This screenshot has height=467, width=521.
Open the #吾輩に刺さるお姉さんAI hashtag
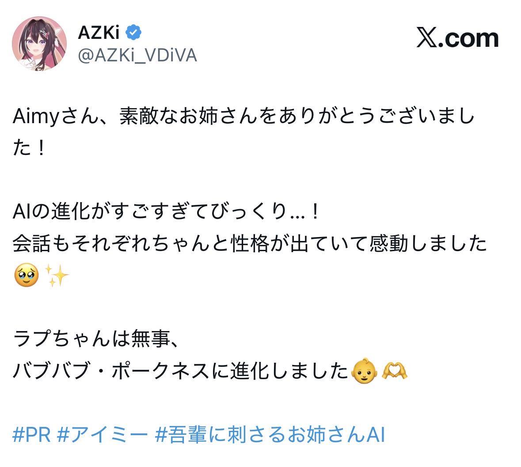270,435
